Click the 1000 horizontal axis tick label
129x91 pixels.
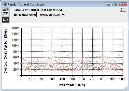[123, 79]
